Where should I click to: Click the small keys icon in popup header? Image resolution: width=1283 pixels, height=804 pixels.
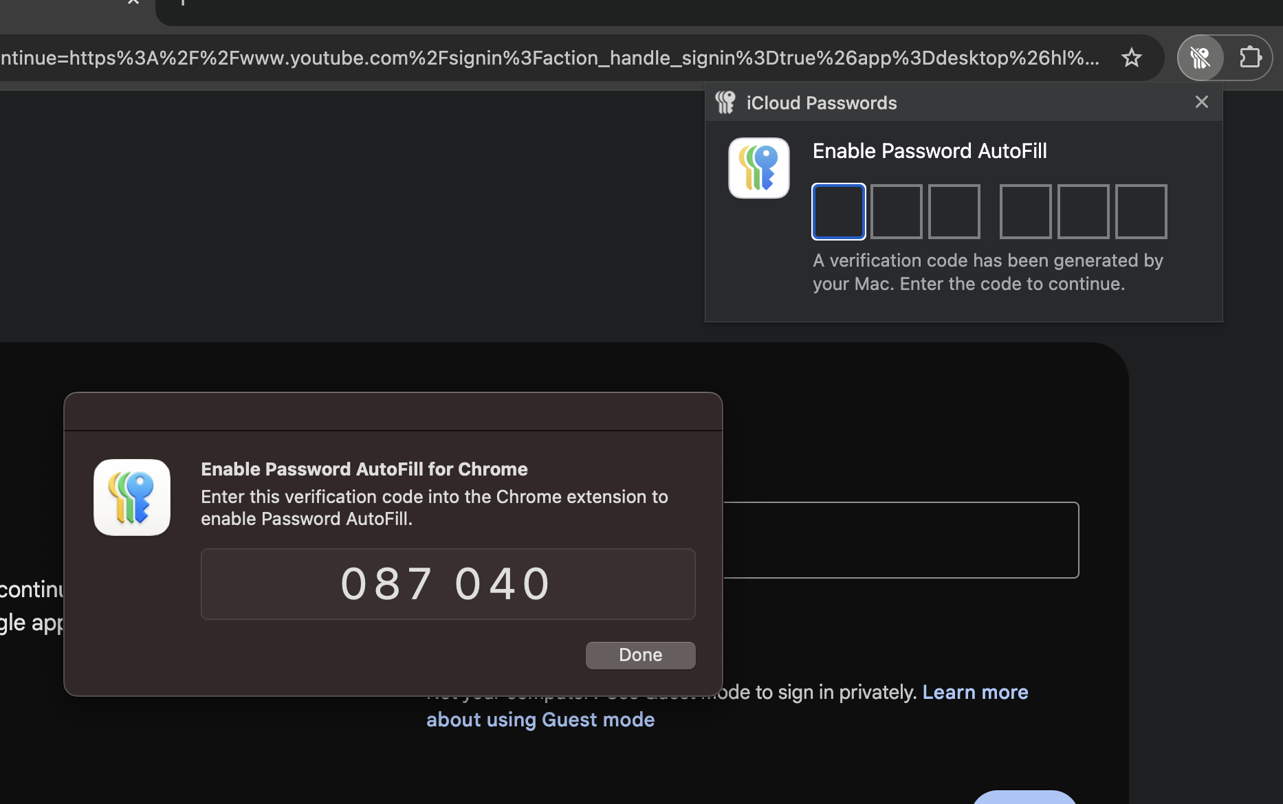point(725,102)
